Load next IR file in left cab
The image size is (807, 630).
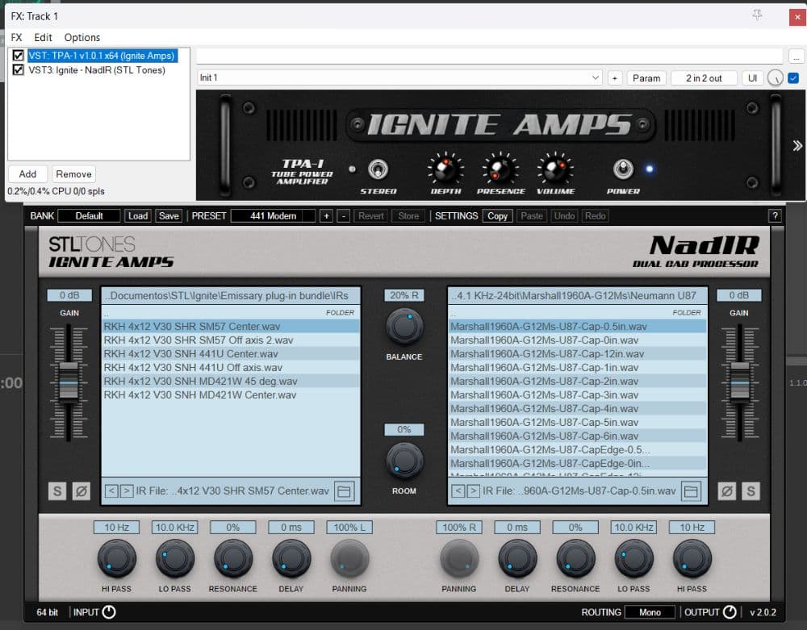coord(126,490)
